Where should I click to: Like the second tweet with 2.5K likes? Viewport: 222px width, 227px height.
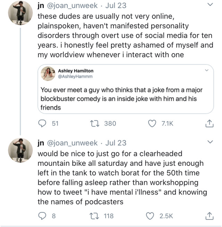click(152, 216)
